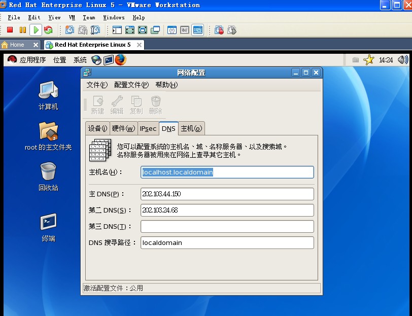This screenshot has height=316, width=412.
Task: Open the 配置文件(P) menu
Action: pyautogui.click(x=131, y=85)
